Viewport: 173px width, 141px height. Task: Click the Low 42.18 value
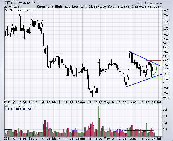[79, 6]
